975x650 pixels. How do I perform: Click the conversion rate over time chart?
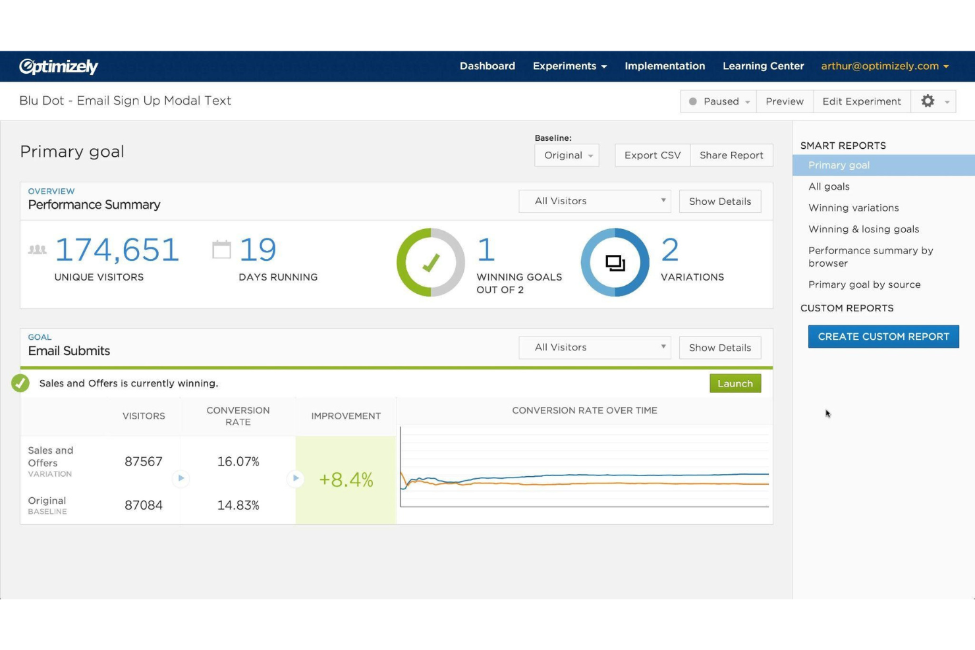click(584, 471)
